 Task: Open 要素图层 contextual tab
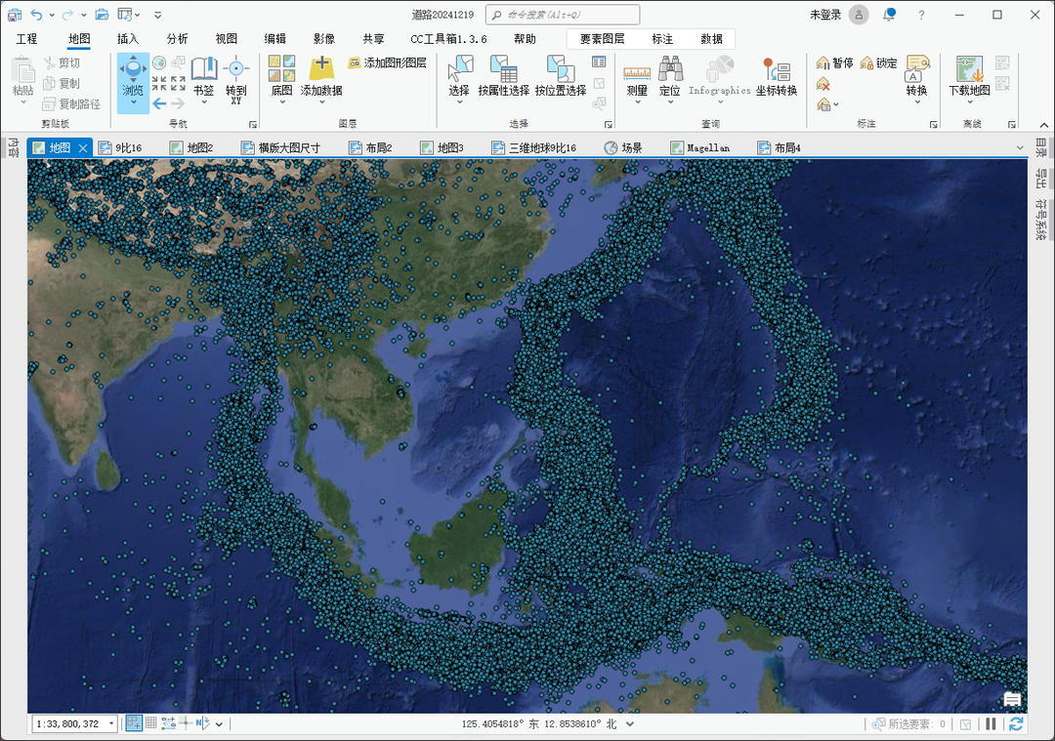point(602,39)
